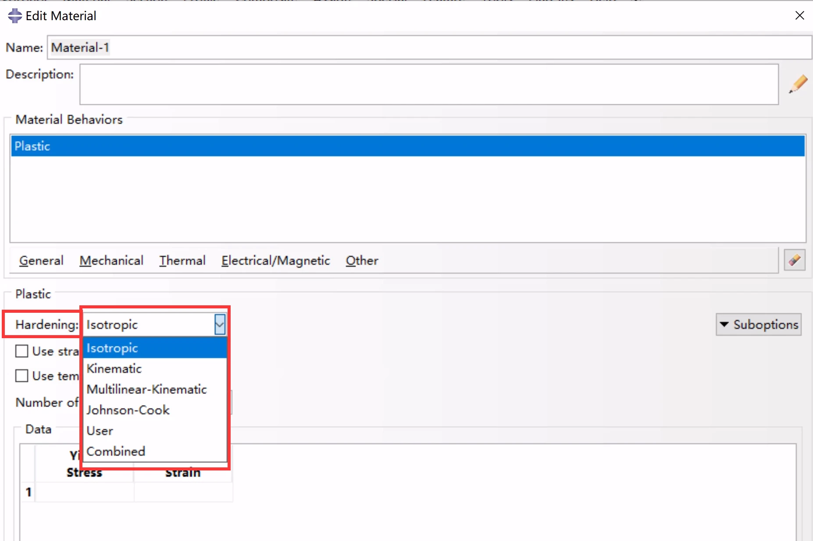Toggle the 'Use stra...' checkbox
The image size is (813, 541).
(21, 351)
